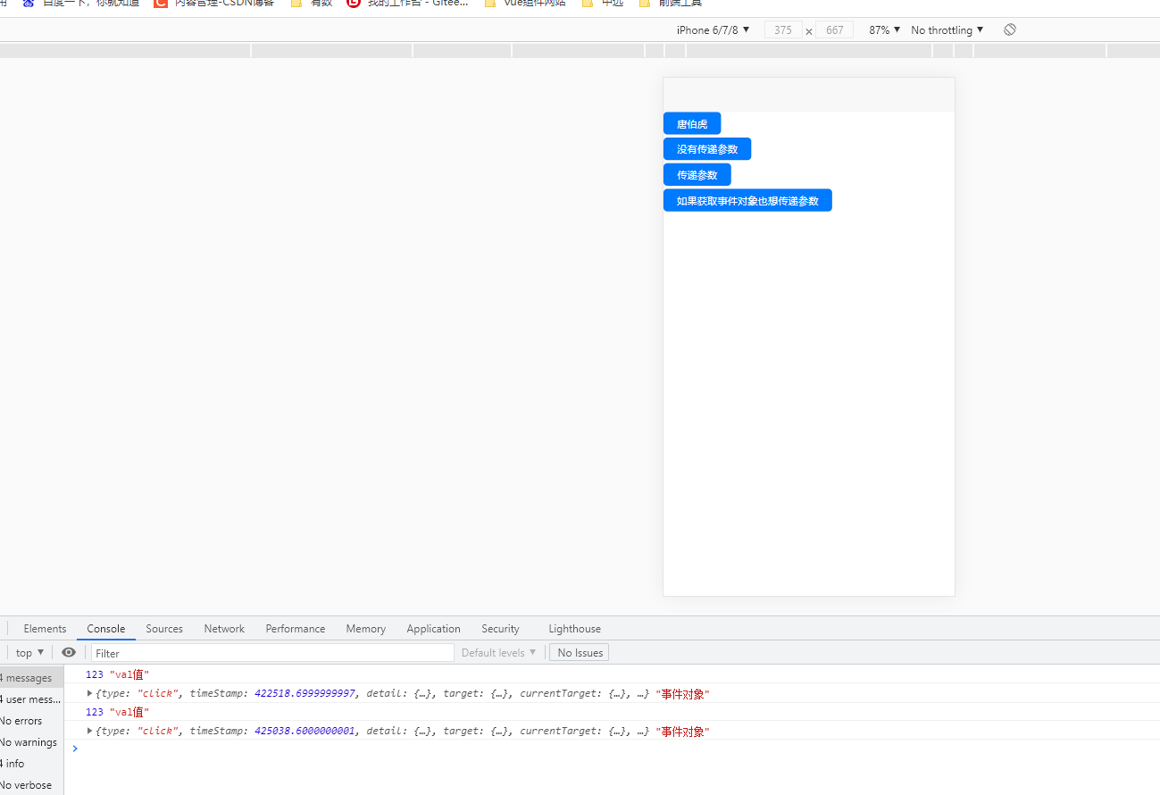Click the Gitee bookmark icon
This screenshot has width=1160, height=795.
[354, 4]
